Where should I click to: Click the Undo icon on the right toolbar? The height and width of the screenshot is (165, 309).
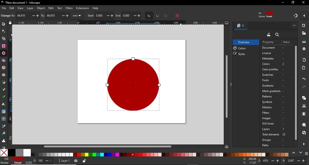(x=304, y=79)
